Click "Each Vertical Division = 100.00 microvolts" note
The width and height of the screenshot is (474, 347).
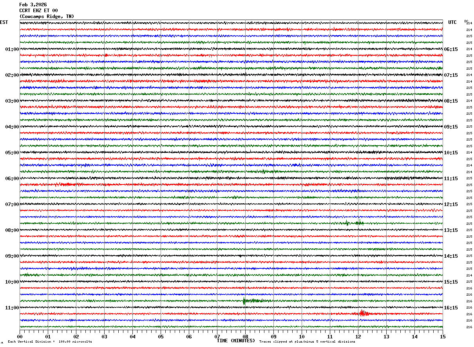tap(50, 342)
